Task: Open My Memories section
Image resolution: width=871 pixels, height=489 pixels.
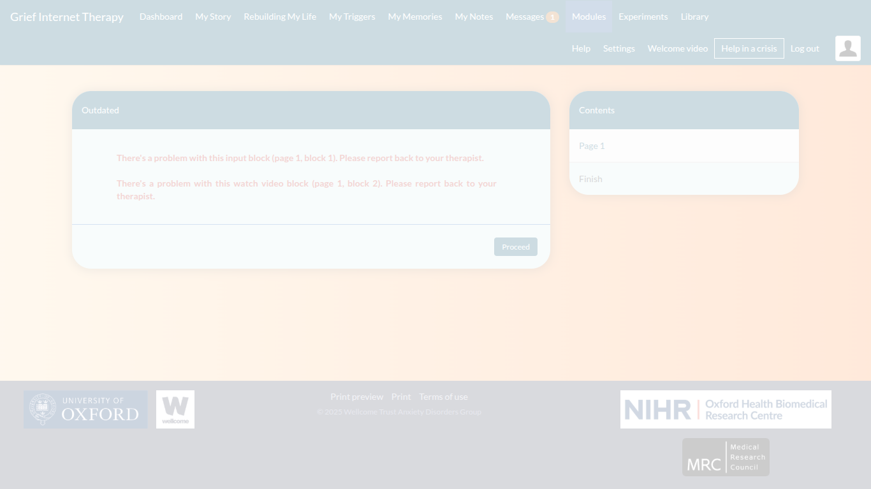Action: pos(415,17)
